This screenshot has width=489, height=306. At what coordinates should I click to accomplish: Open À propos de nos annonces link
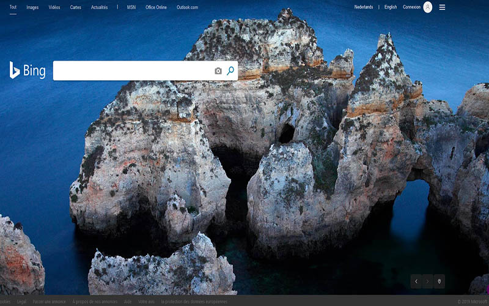click(95, 302)
